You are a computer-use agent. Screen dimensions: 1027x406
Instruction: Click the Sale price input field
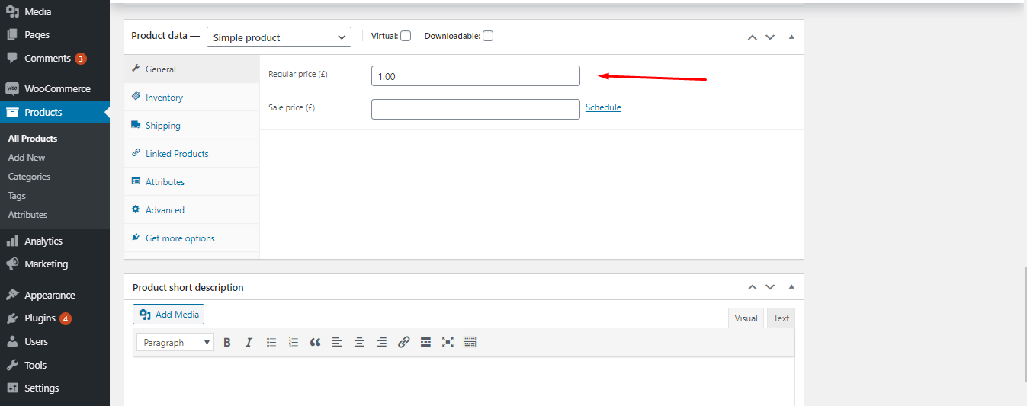coord(475,109)
